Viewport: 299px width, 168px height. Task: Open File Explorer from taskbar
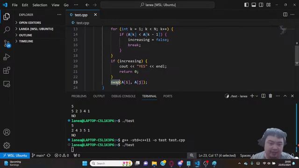[x=154, y=163]
